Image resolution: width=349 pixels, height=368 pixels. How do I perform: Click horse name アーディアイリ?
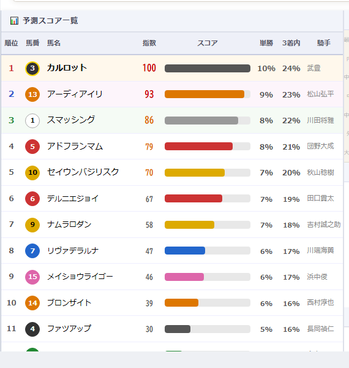(75, 94)
